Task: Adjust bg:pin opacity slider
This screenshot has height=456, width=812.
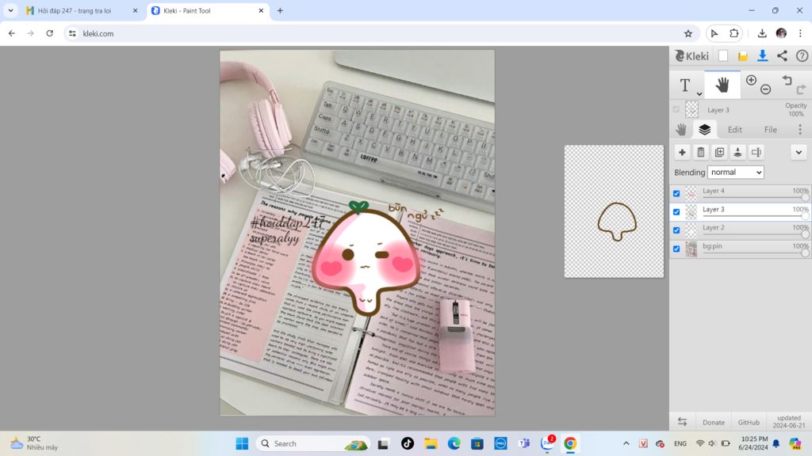Action: pos(805,253)
